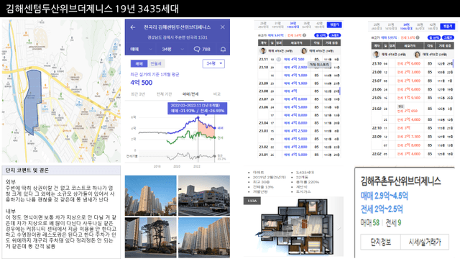Click the female agent avatar in sale table
The image size is (460, 259).
pyautogui.click(x=304, y=51)
